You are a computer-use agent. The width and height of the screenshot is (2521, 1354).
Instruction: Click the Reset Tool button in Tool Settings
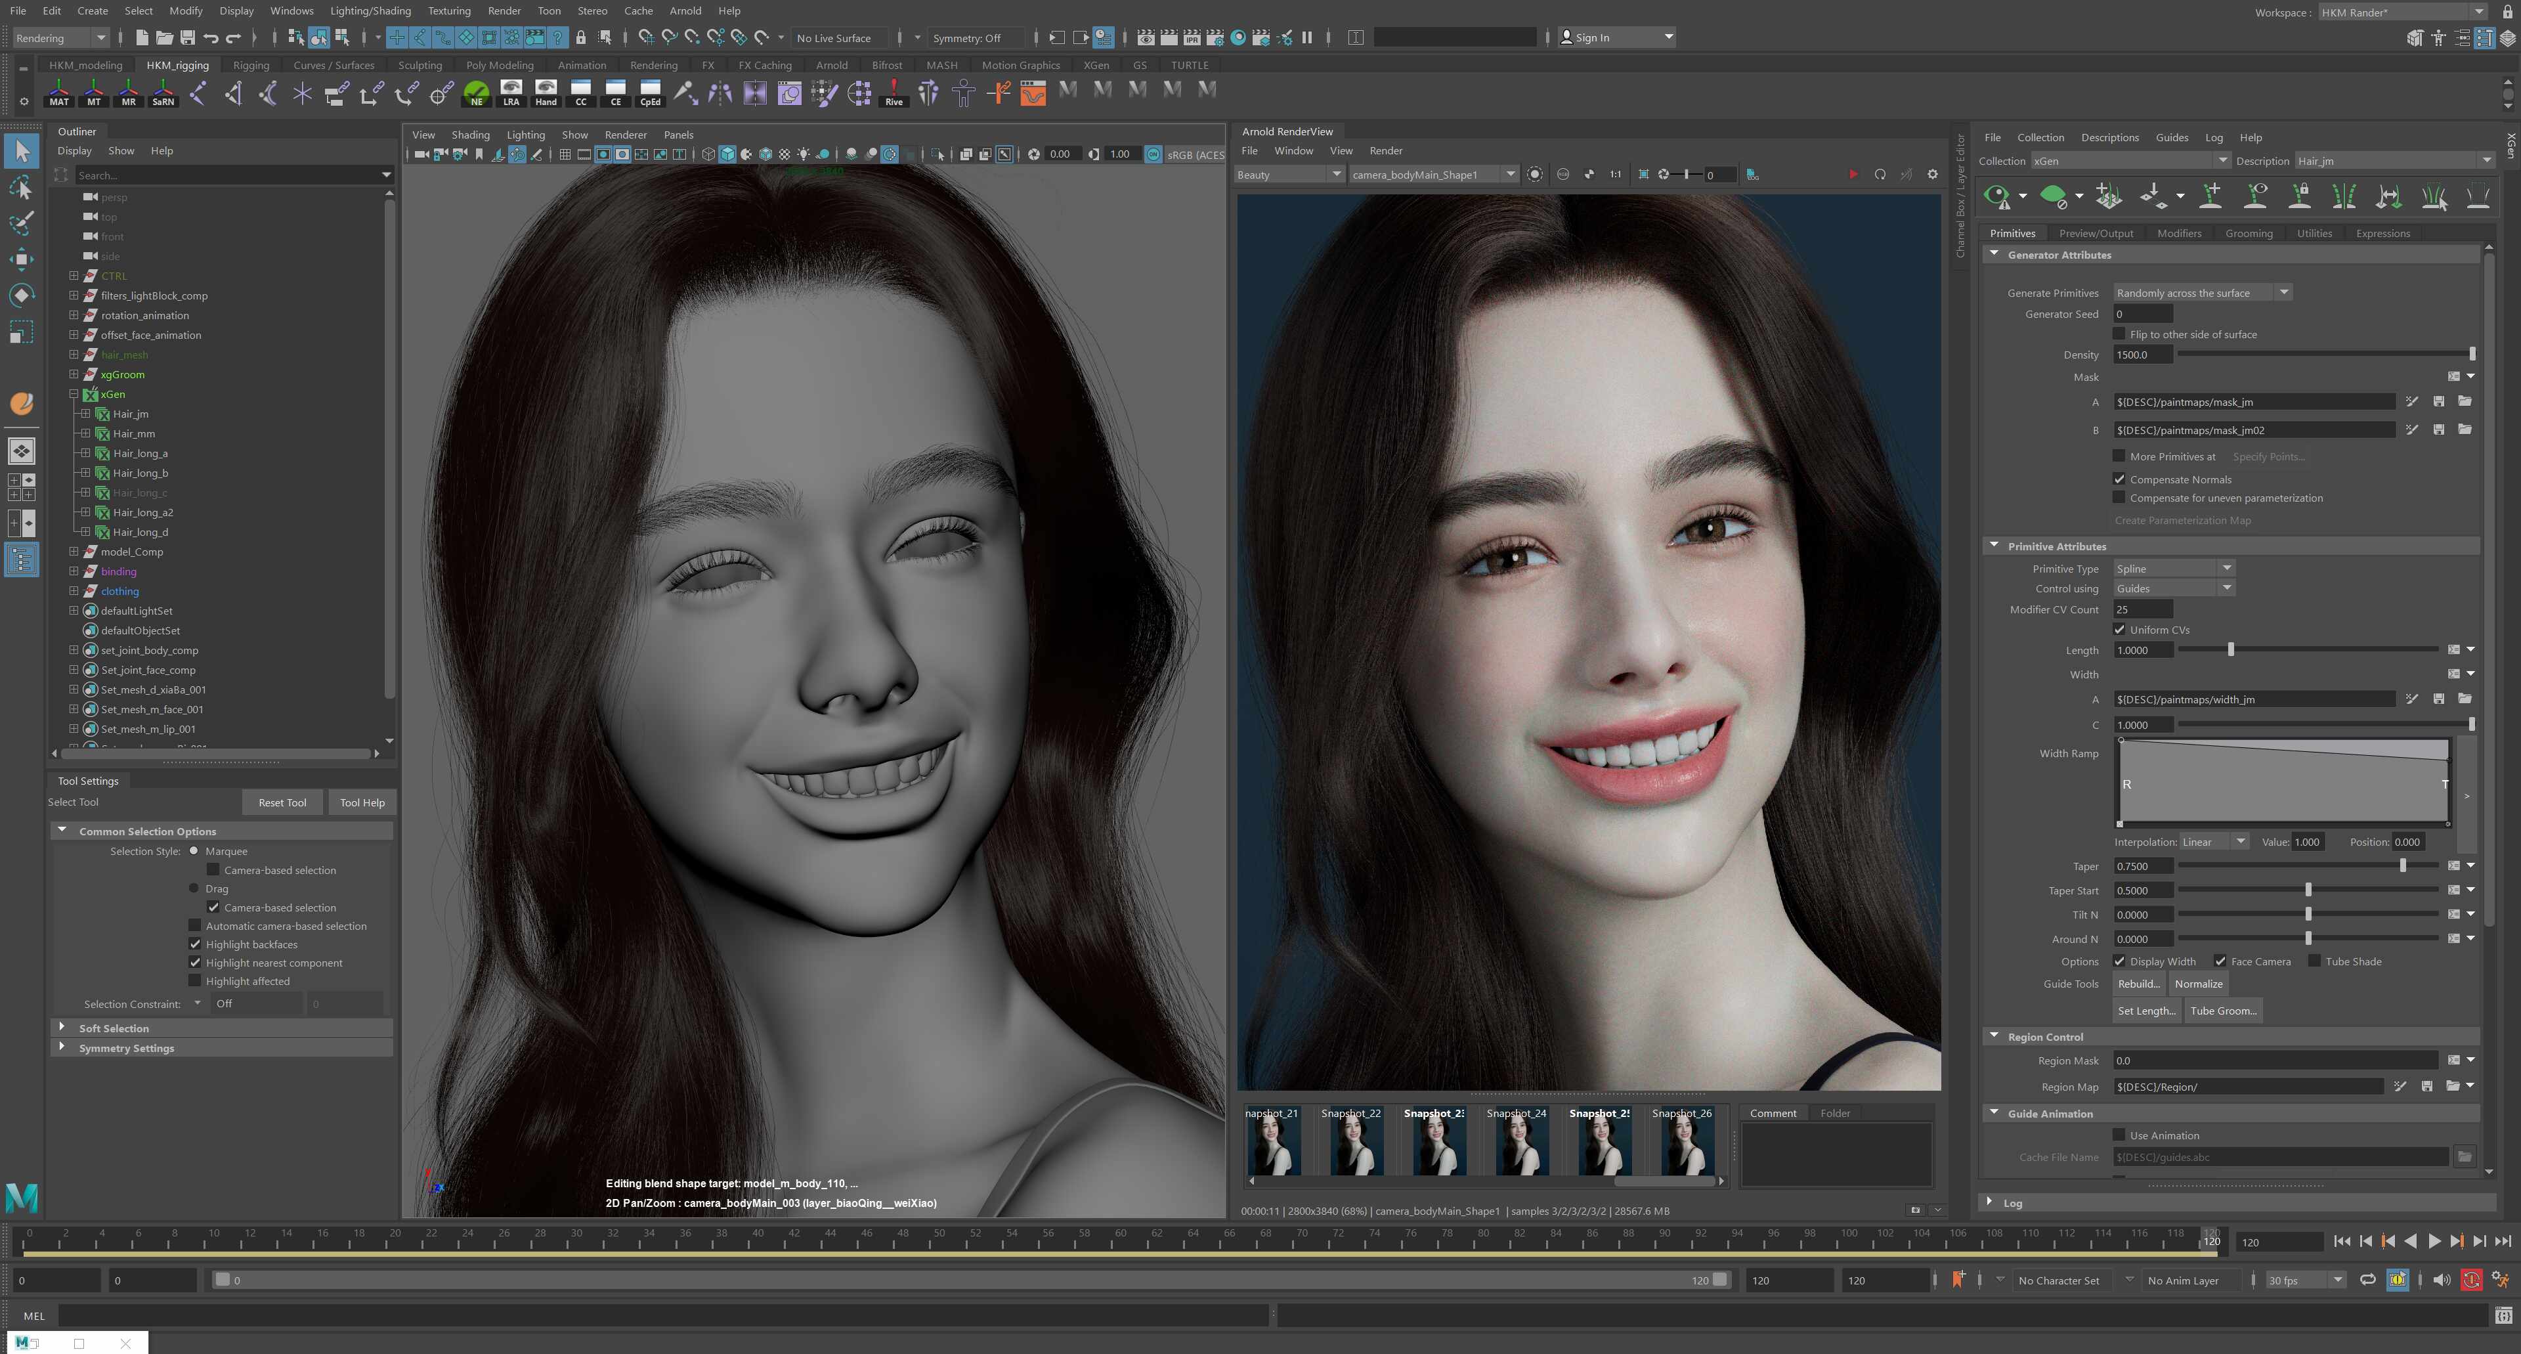[x=282, y=802]
